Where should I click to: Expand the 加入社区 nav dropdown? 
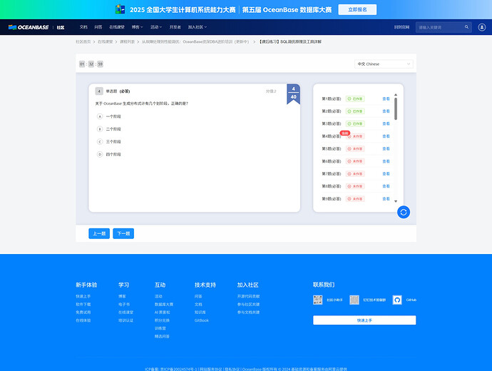[x=198, y=27]
